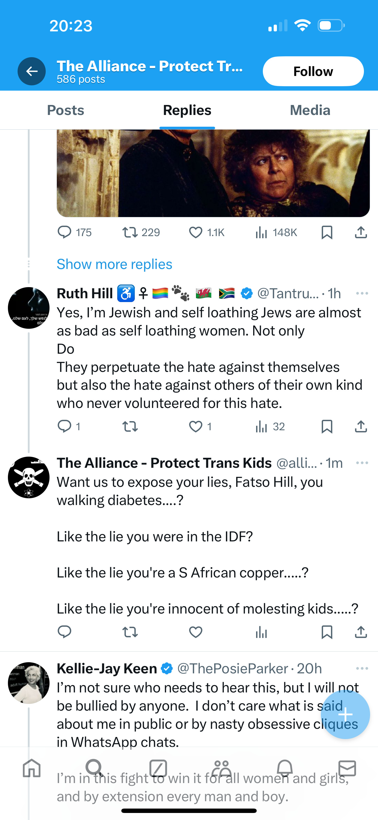Tap Show more replies link
This screenshot has height=820, width=378.
tap(115, 264)
